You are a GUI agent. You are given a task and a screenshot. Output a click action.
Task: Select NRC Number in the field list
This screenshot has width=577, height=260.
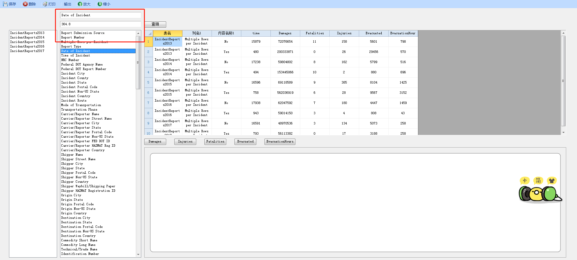(x=98, y=60)
